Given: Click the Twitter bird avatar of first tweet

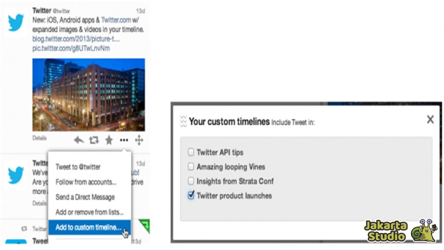Looking at the screenshot, I should click(16, 23).
